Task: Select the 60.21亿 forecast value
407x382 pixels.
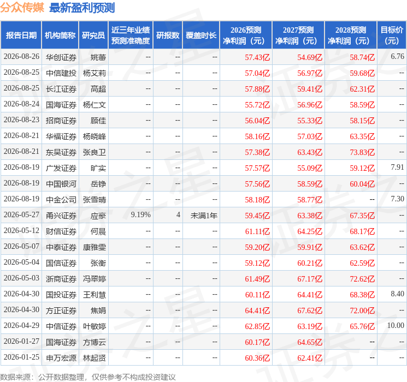Action: (310, 263)
